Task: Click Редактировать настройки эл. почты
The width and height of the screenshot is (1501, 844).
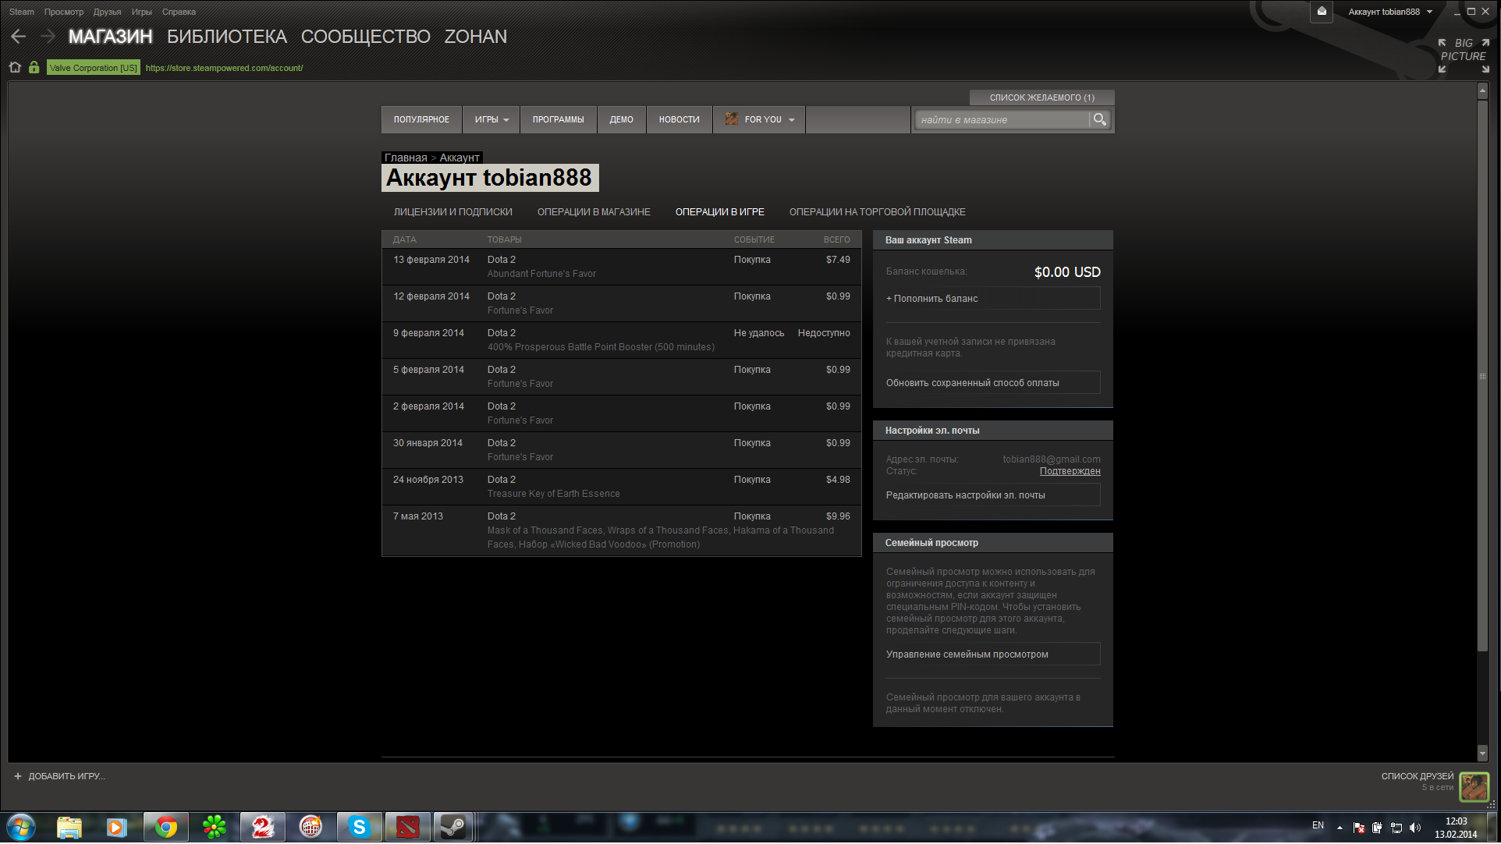Action: 993,495
